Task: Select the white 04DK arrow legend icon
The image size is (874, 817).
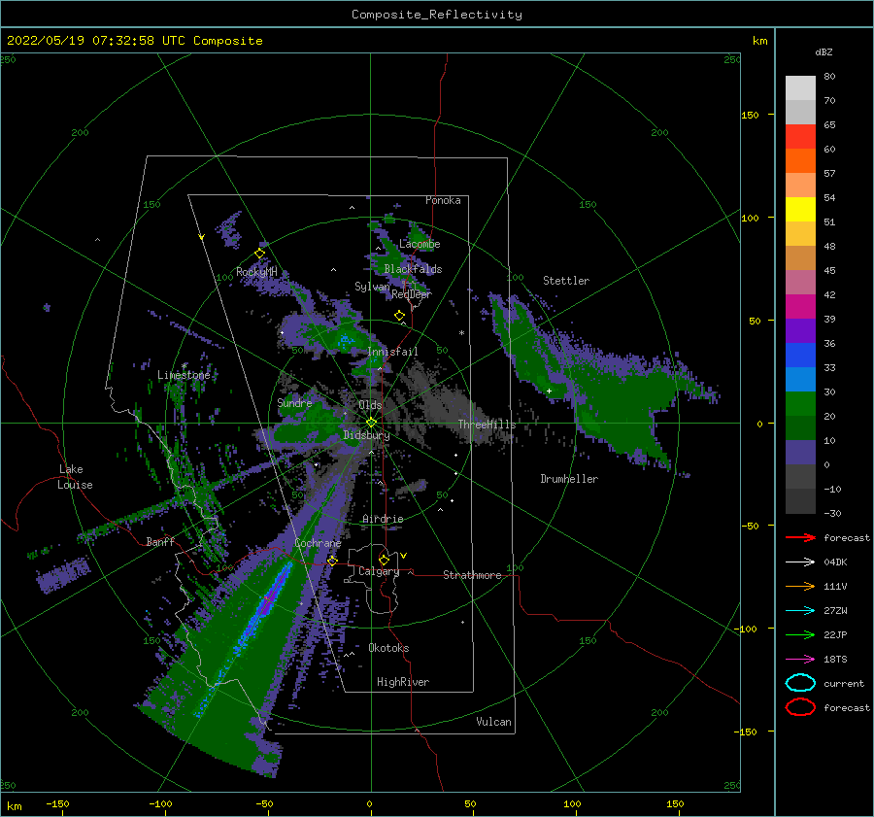Action: coord(800,562)
